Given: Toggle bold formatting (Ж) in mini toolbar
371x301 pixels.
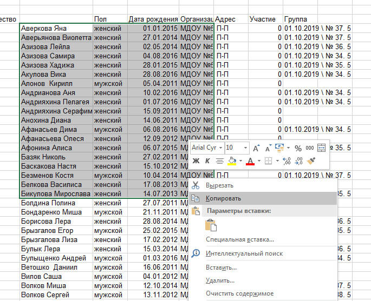Looking at the screenshot, I should click(196, 160).
